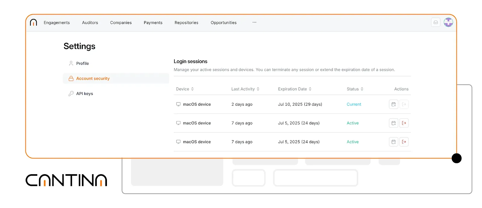Open the Engagements nav item
482x208 pixels.
pos(57,23)
